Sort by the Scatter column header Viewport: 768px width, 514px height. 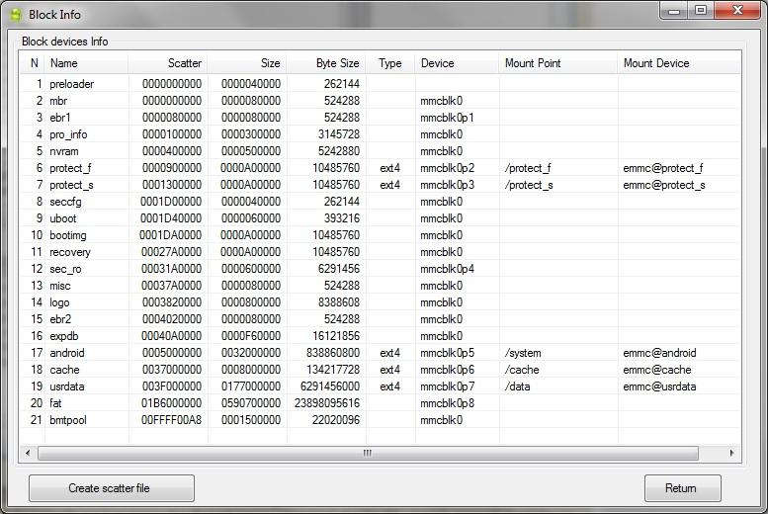coord(168,63)
